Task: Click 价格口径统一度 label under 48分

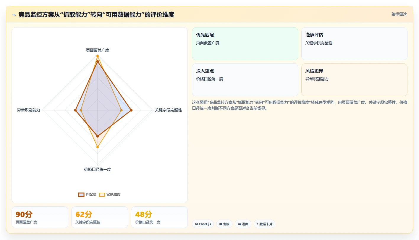Action: 148,222
